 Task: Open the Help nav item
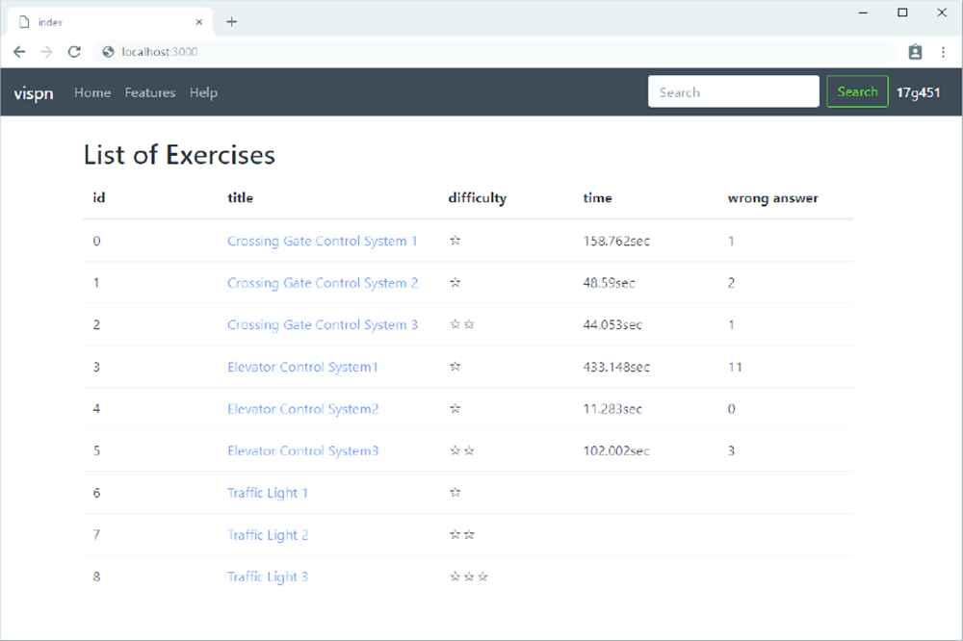tap(203, 93)
